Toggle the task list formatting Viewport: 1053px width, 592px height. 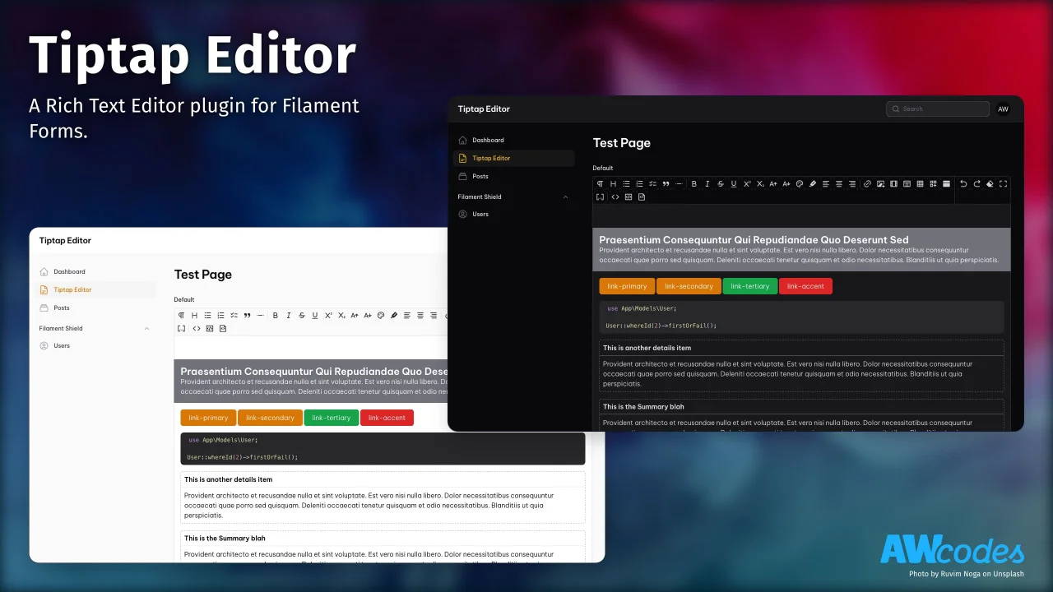pyautogui.click(x=652, y=184)
